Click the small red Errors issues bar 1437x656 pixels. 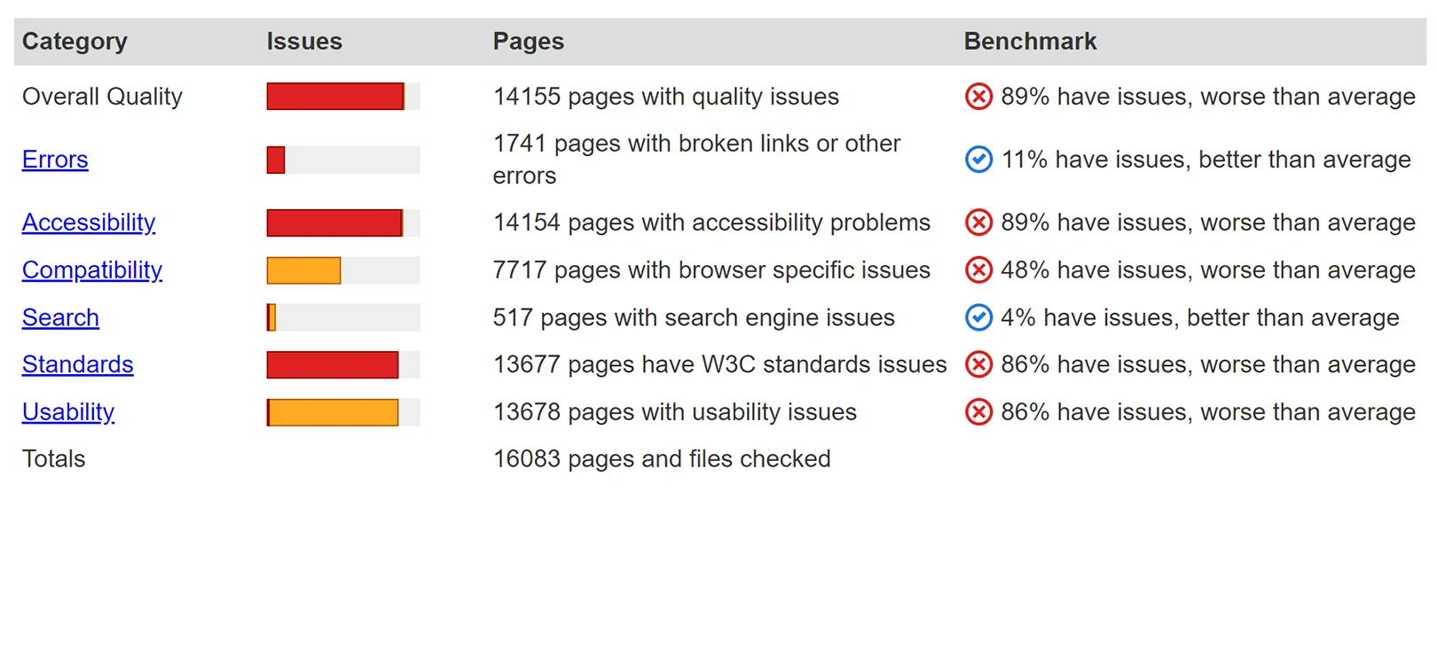[x=276, y=160]
